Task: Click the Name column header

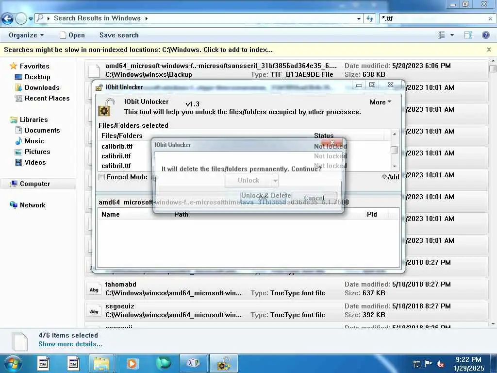Action: [x=110, y=214]
